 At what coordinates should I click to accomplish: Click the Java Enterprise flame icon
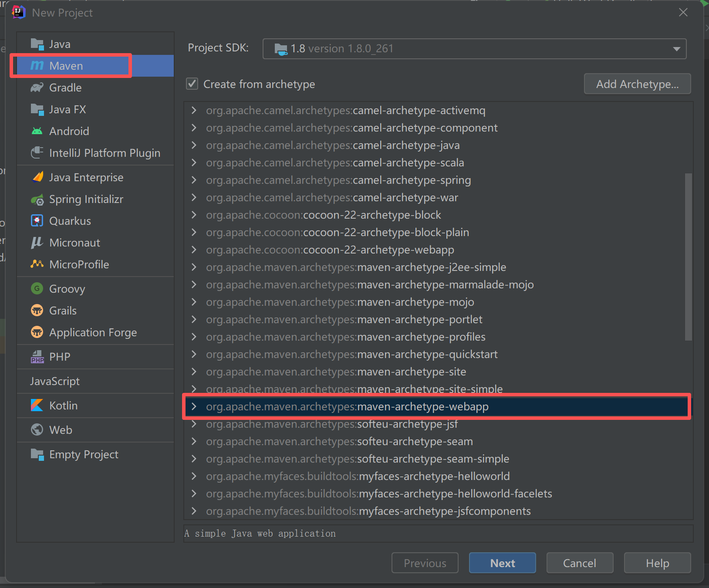(x=38, y=177)
